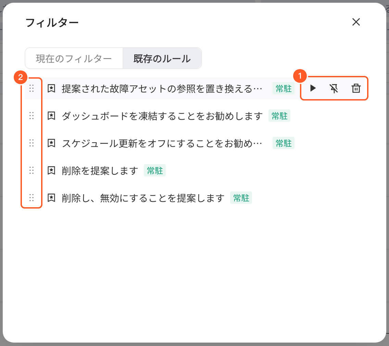This screenshot has height=346, width=389.
Task: Select rule ダッシュボードを凍結することをお勧めします
Action: pos(162,116)
